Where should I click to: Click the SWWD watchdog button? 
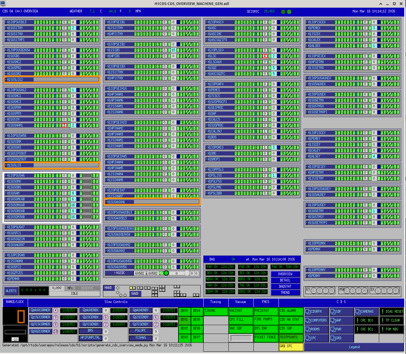pos(135,294)
